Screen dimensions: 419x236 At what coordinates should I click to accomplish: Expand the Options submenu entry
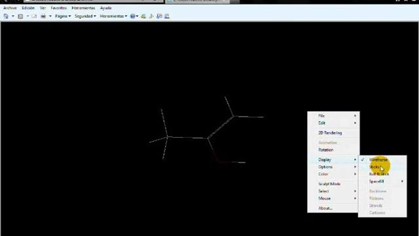pos(333,167)
